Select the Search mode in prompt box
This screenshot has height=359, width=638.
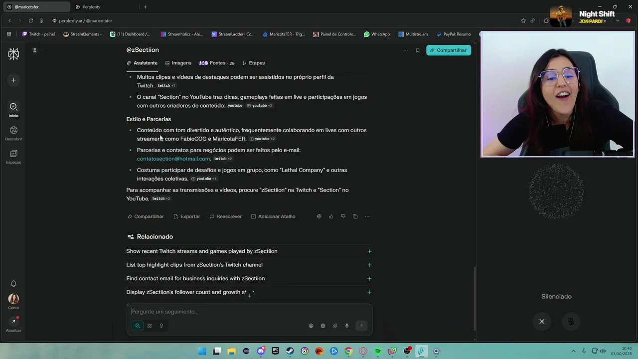(x=138, y=326)
